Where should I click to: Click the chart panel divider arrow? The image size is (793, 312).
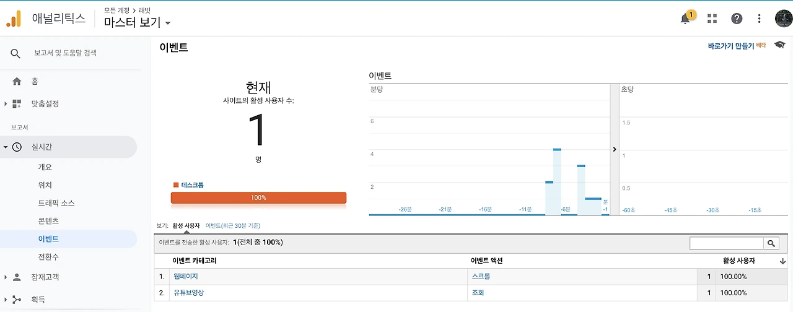pos(614,149)
